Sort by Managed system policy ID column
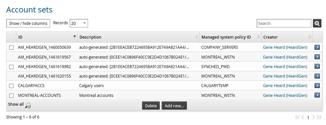Viewport: 326px width, 125px height. [230, 37]
